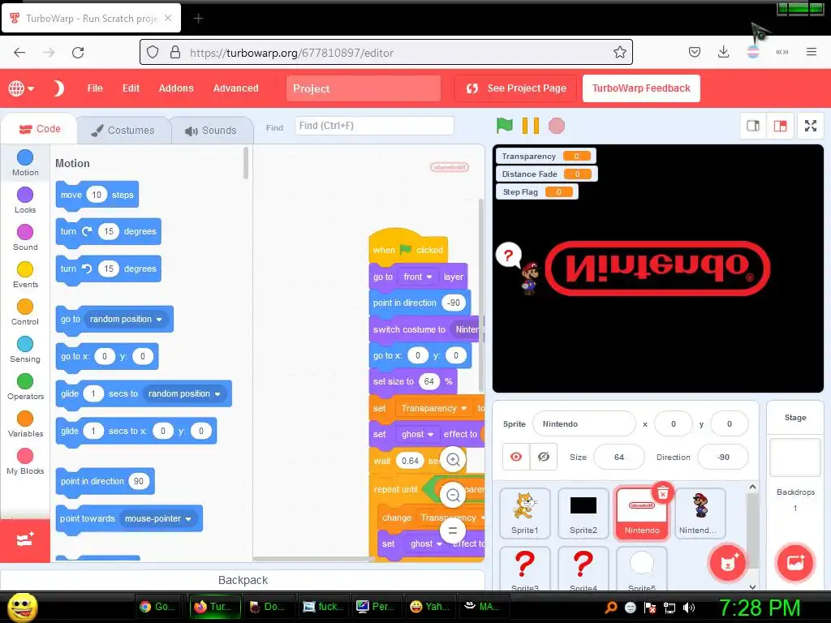
Task: Show the sprite using the eye icon
Action: [x=515, y=457]
